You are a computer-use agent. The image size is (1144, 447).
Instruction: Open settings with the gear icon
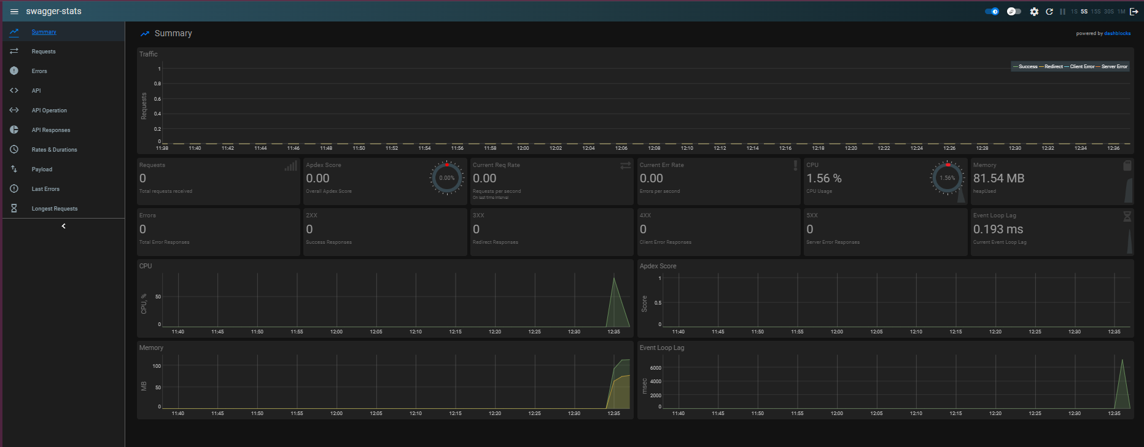[x=1034, y=12]
